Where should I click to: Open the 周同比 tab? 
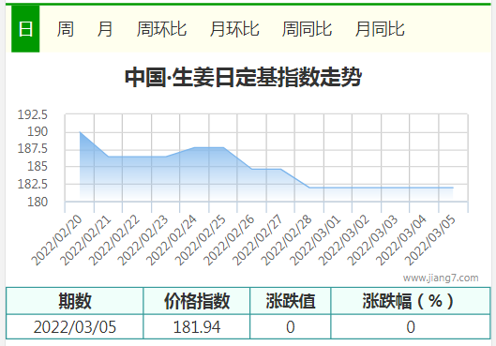pos(307,29)
